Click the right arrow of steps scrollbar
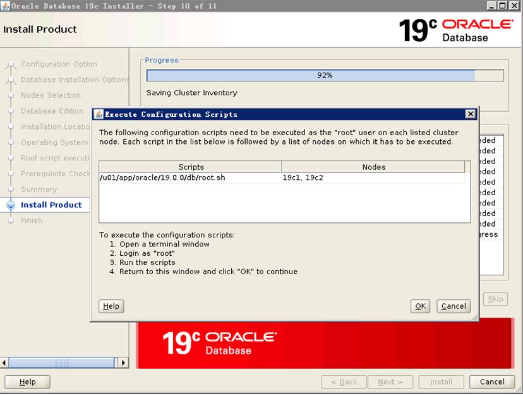Image resolution: width=523 pixels, height=396 pixels. tap(123, 363)
